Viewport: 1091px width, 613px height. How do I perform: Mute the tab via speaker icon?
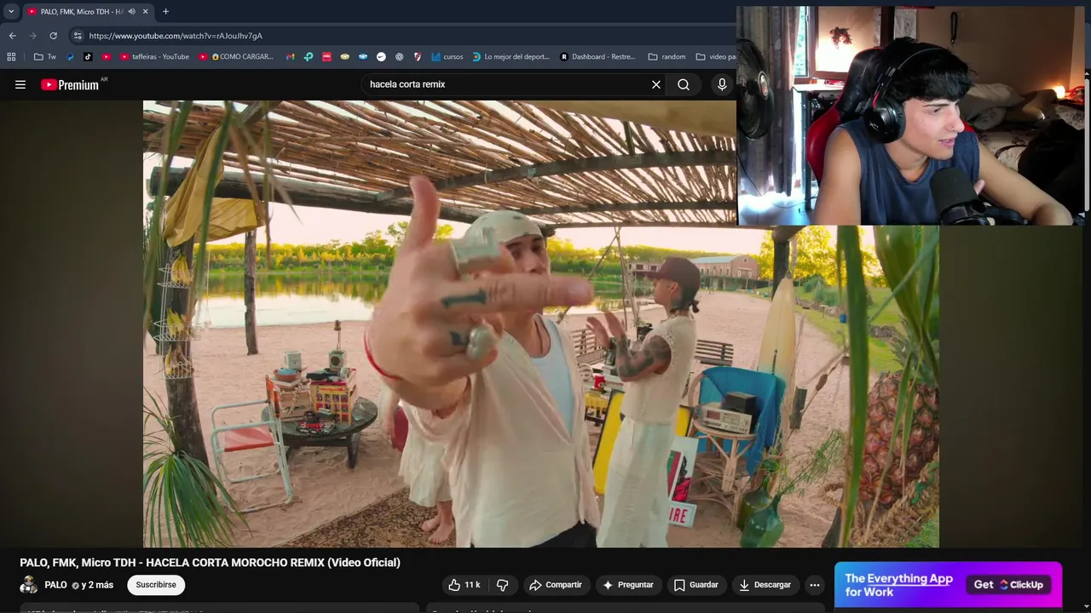click(x=131, y=11)
